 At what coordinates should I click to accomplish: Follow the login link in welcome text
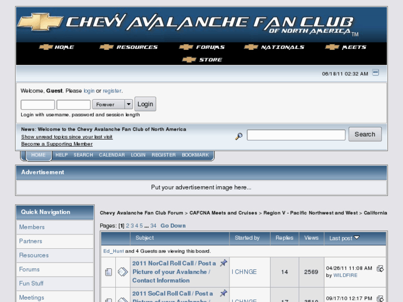click(89, 91)
